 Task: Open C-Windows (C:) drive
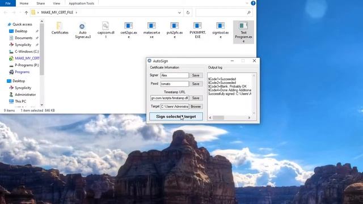coord(27,52)
